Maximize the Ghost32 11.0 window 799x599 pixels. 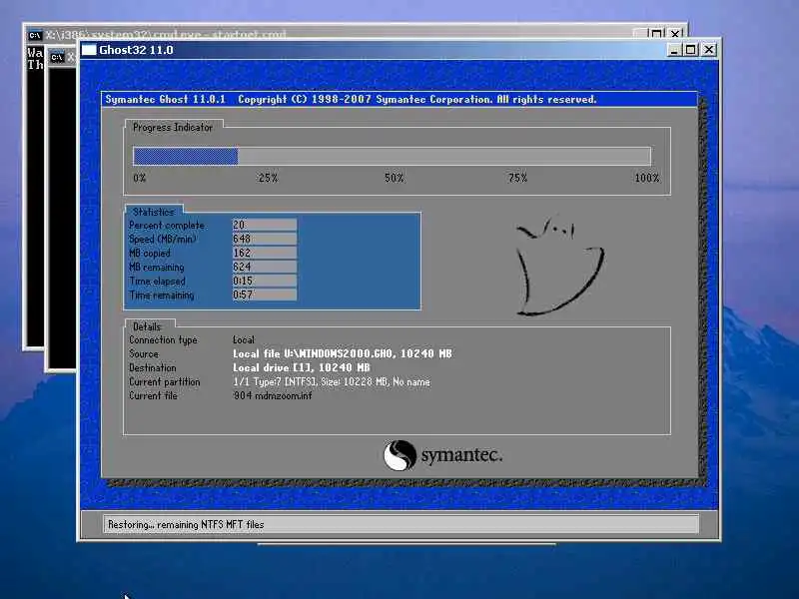[x=690, y=50]
